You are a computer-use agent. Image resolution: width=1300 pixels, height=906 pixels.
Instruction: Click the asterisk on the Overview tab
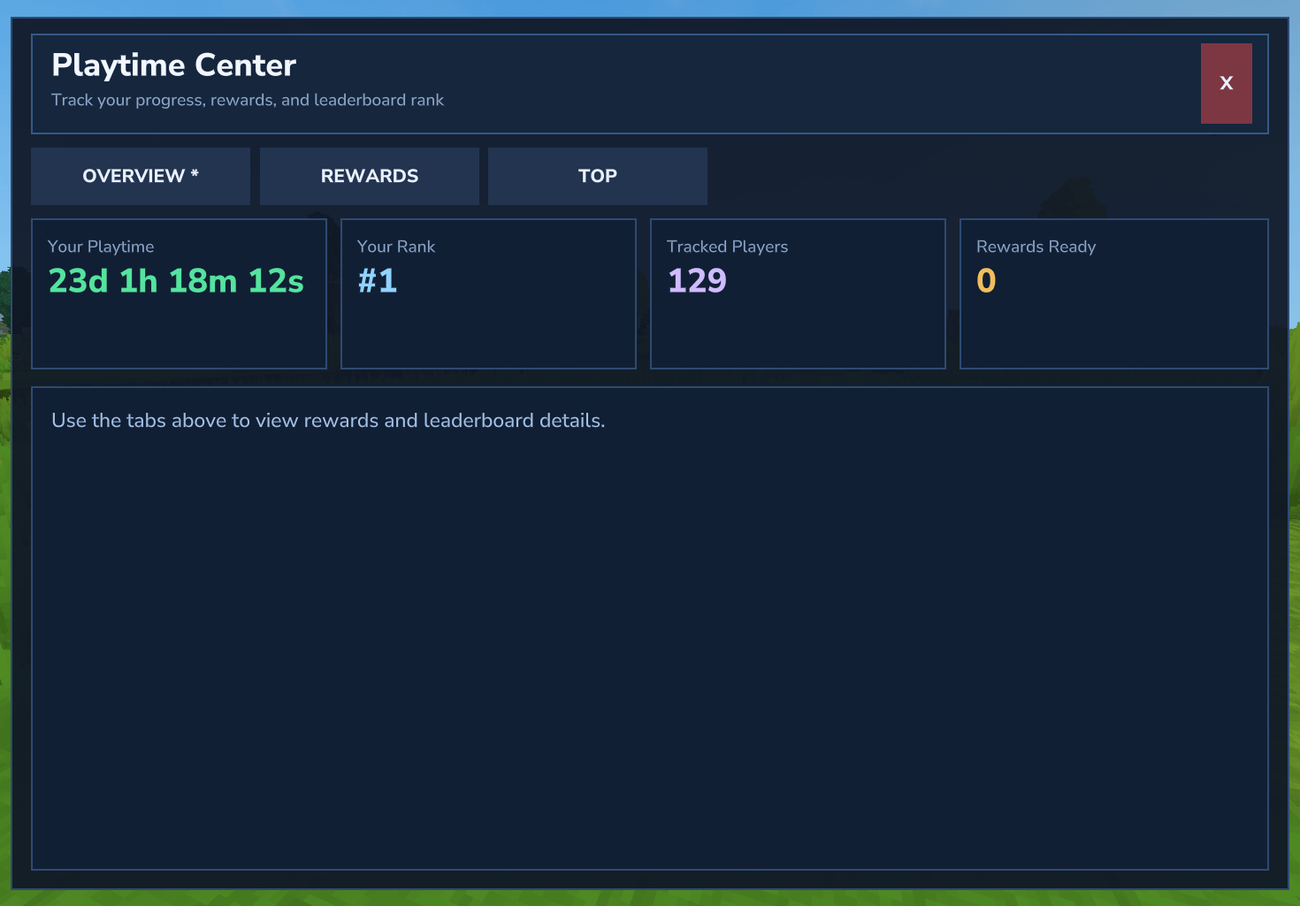(x=195, y=173)
